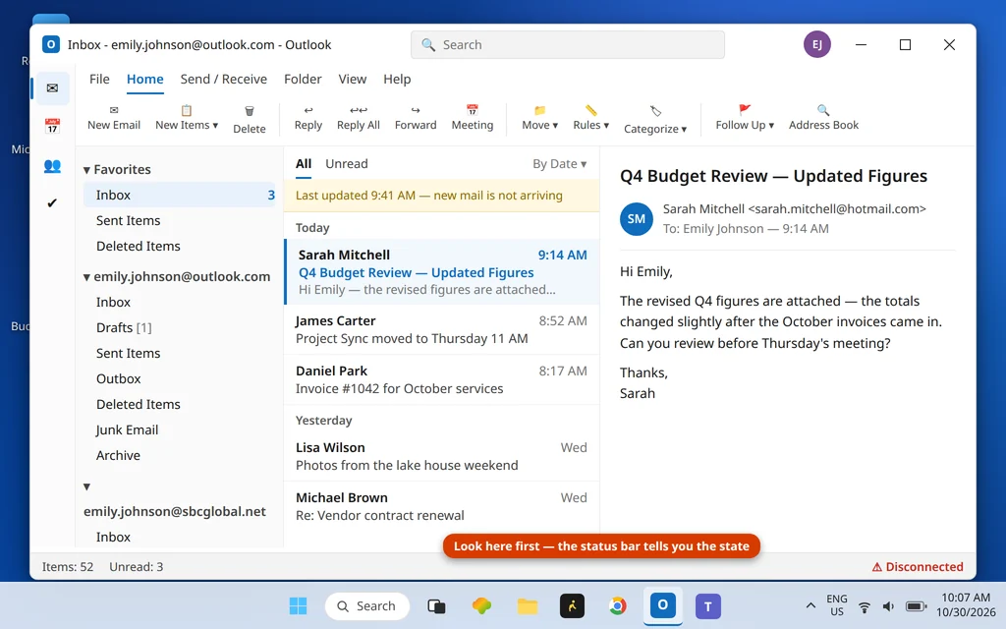Compose a New Email
This screenshot has width=1006, height=629.
[x=114, y=118]
